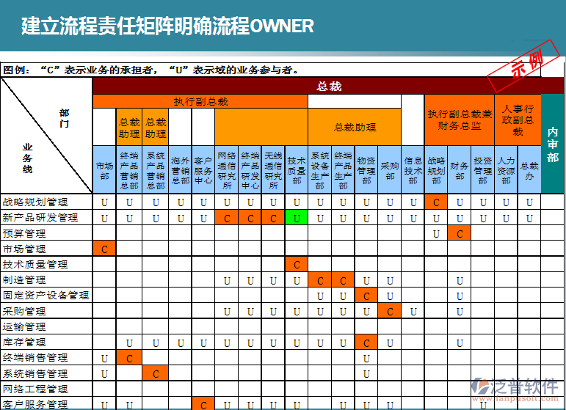Click the 投资管理部 column header
The height and width of the screenshot is (410, 566).
pos(482,169)
